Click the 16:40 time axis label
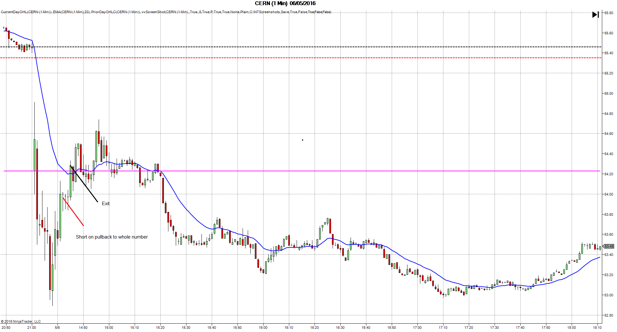The width and height of the screenshot is (617, 332). click(x=366, y=328)
